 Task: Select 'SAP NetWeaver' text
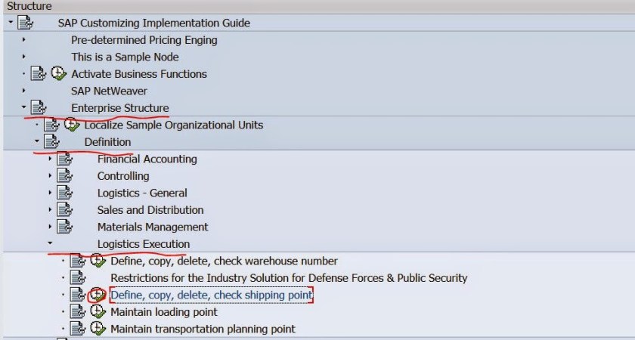click(109, 91)
